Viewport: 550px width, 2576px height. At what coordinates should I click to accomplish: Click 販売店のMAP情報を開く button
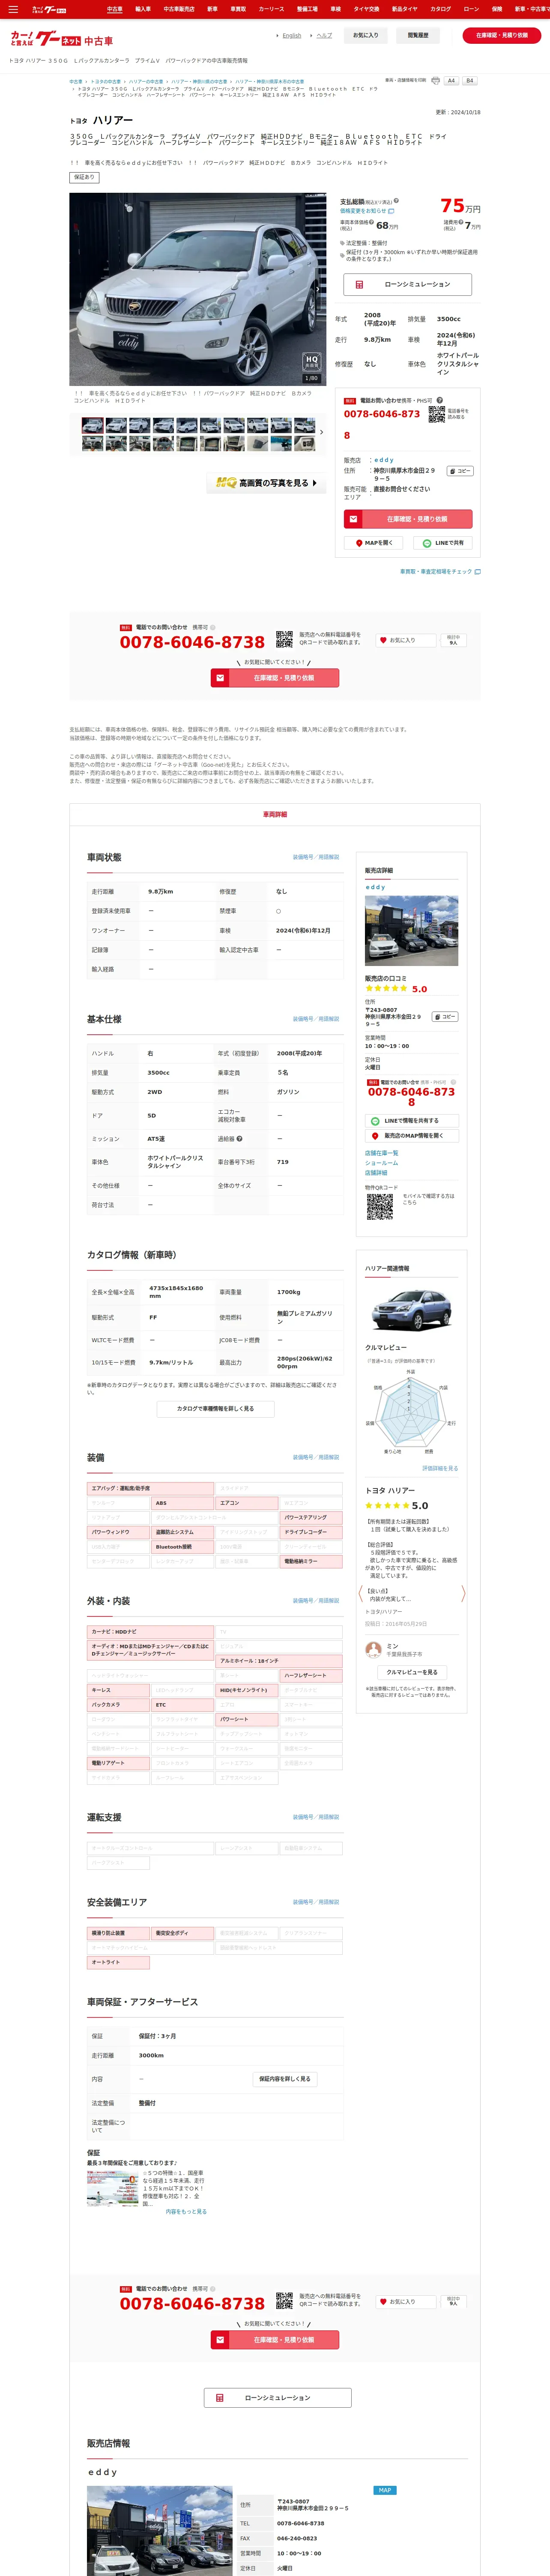pos(411,1136)
